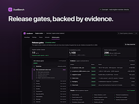Click the file icon for Valgrind C probe
Viewport: 139px width, 104px height.
click(x=71, y=75)
